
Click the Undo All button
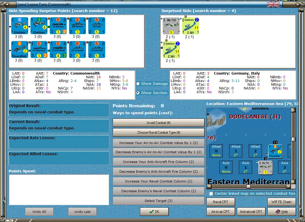coord(39,211)
